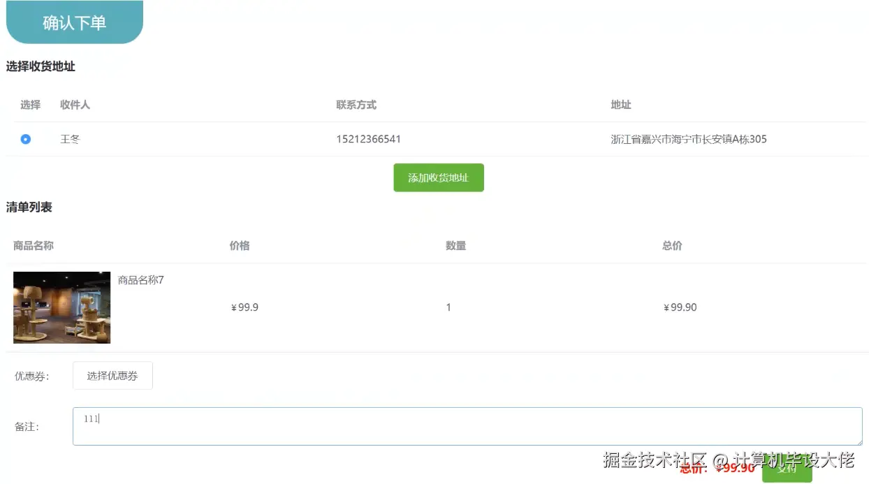Open the 商品名称7 product link
The image size is (869, 484).
pos(140,279)
